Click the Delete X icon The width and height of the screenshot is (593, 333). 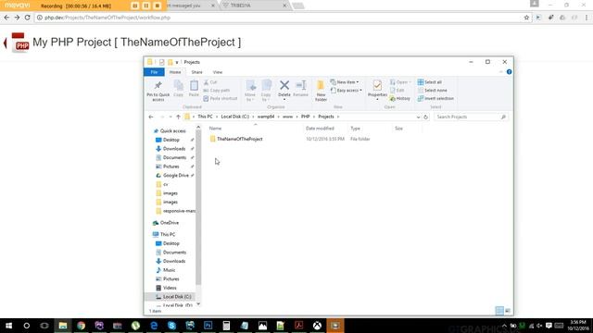point(284,85)
